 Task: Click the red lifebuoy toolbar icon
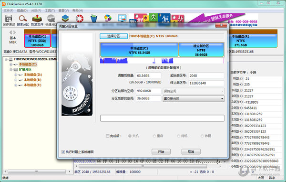[x=80, y=19]
